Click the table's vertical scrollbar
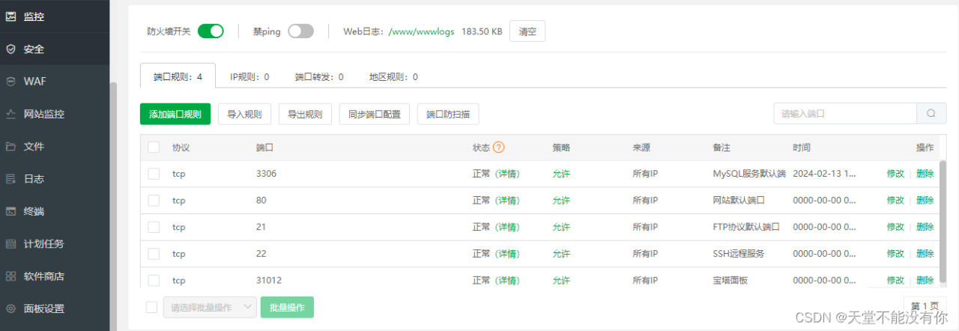959x331 pixels. pos(943,221)
